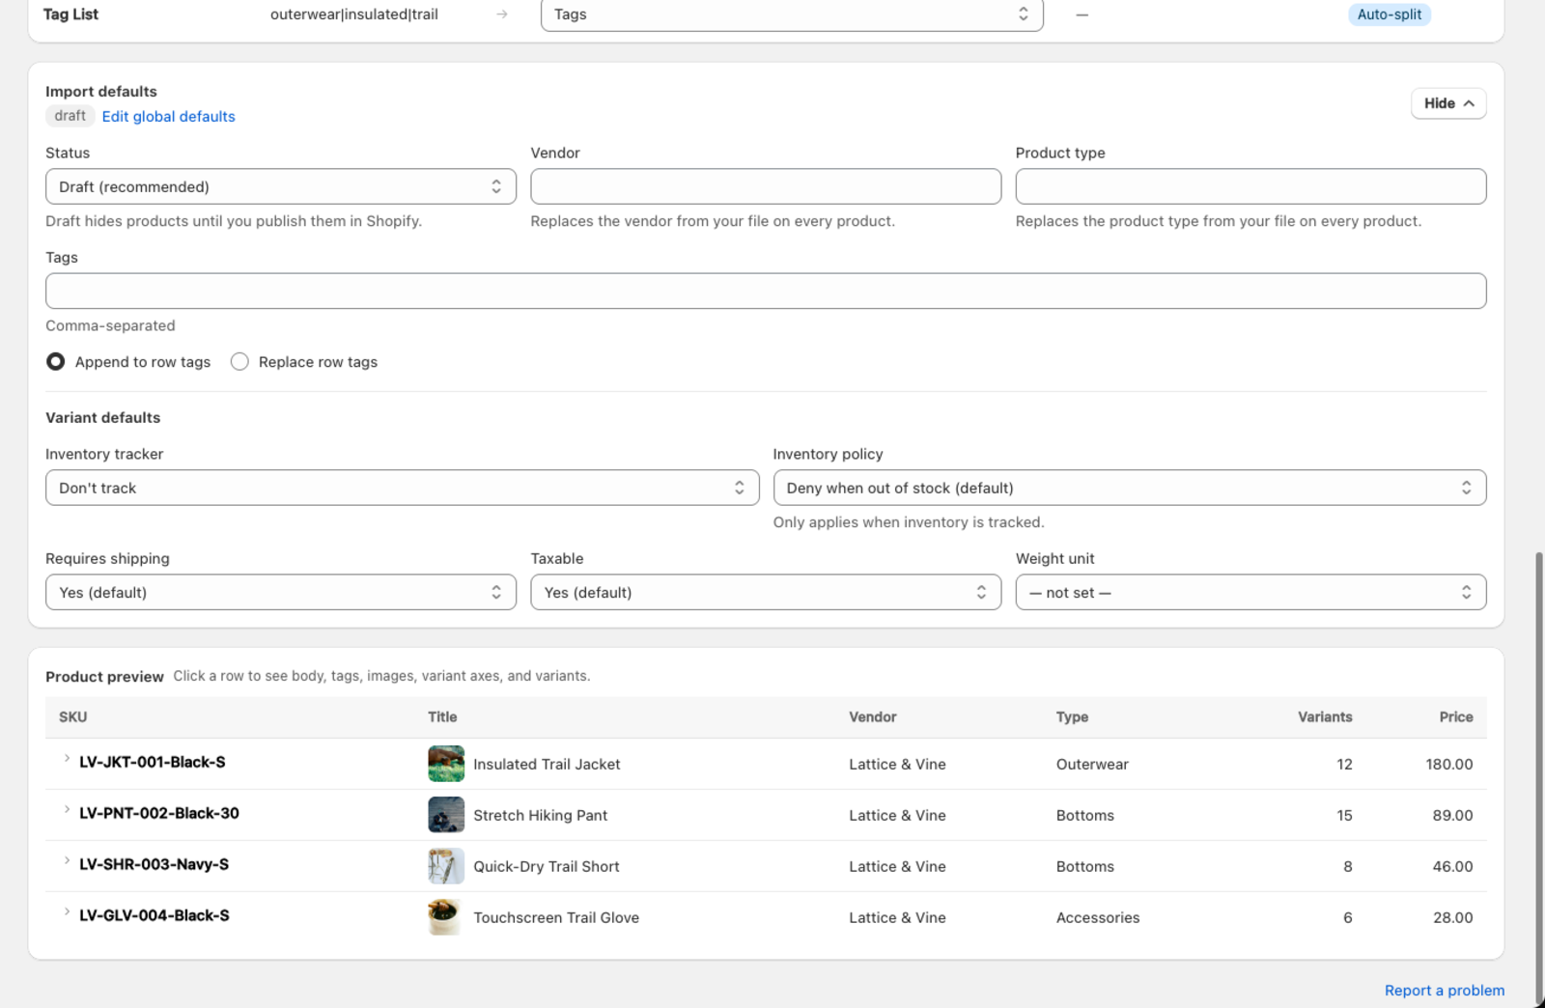
Task: Click the Outerwear type cell
Action: click(x=1092, y=764)
